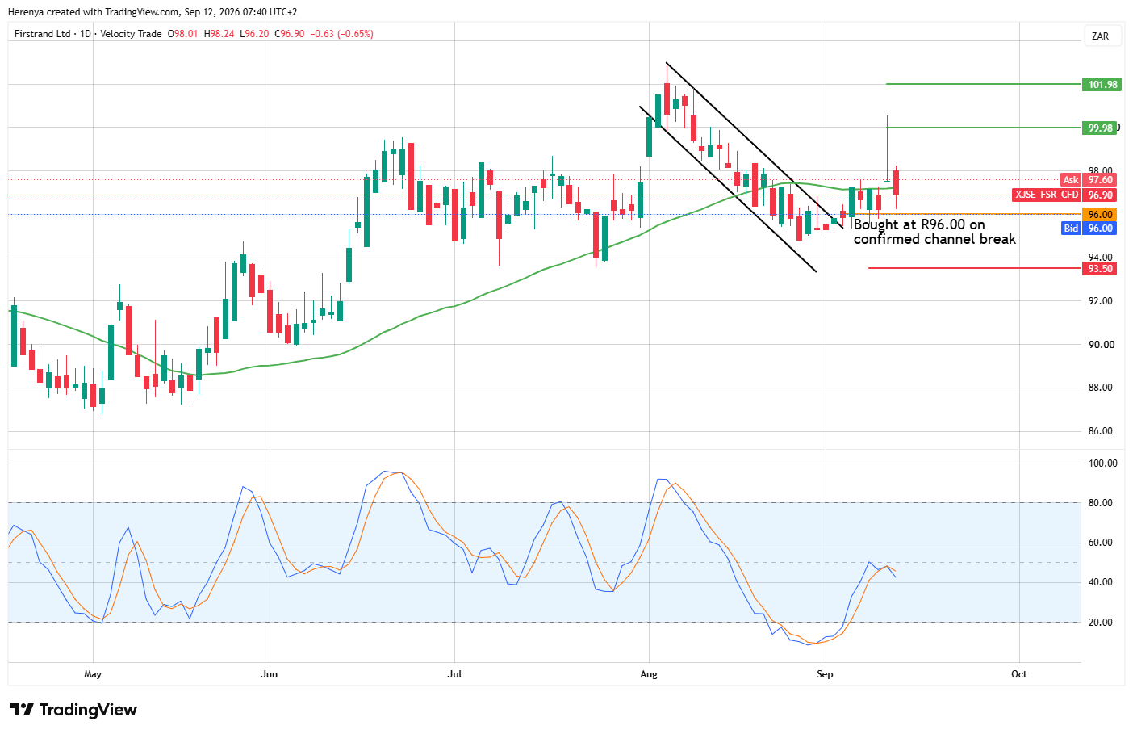Click the 20.00 oscillator level label
Image resolution: width=1133 pixels, height=734 pixels.
1102,623
